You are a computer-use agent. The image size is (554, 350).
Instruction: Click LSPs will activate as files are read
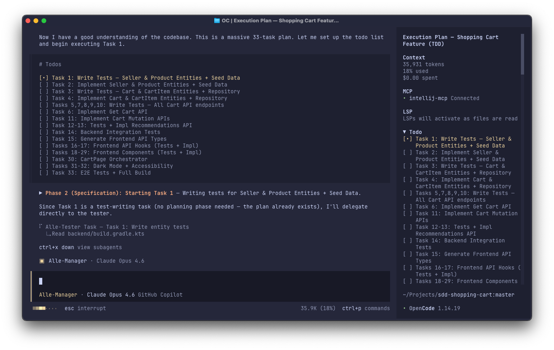(x=460, y=119)
